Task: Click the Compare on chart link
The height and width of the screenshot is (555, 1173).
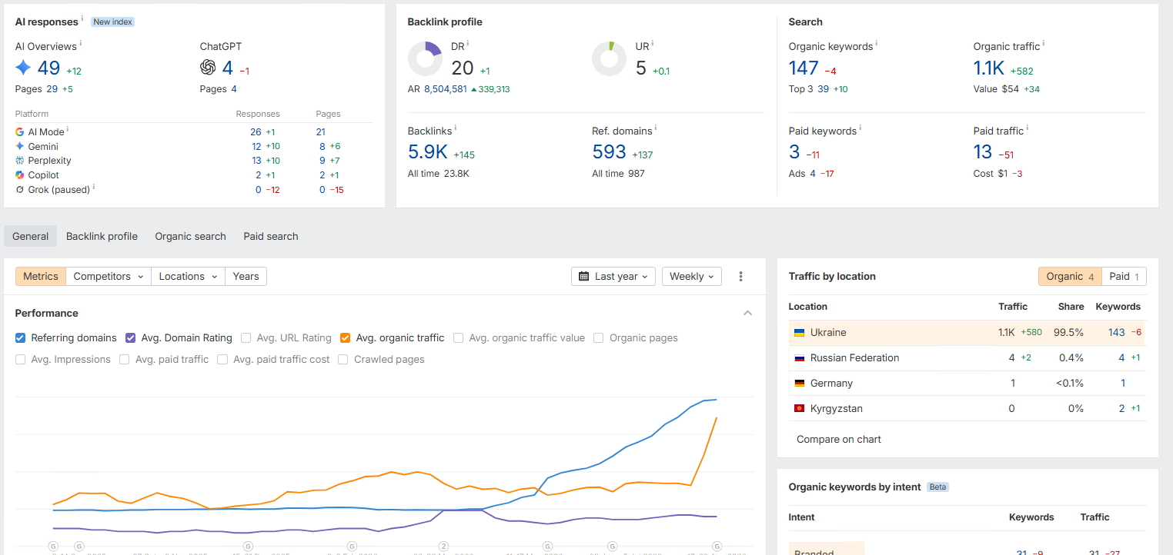Action: click(x=839, y=440)
